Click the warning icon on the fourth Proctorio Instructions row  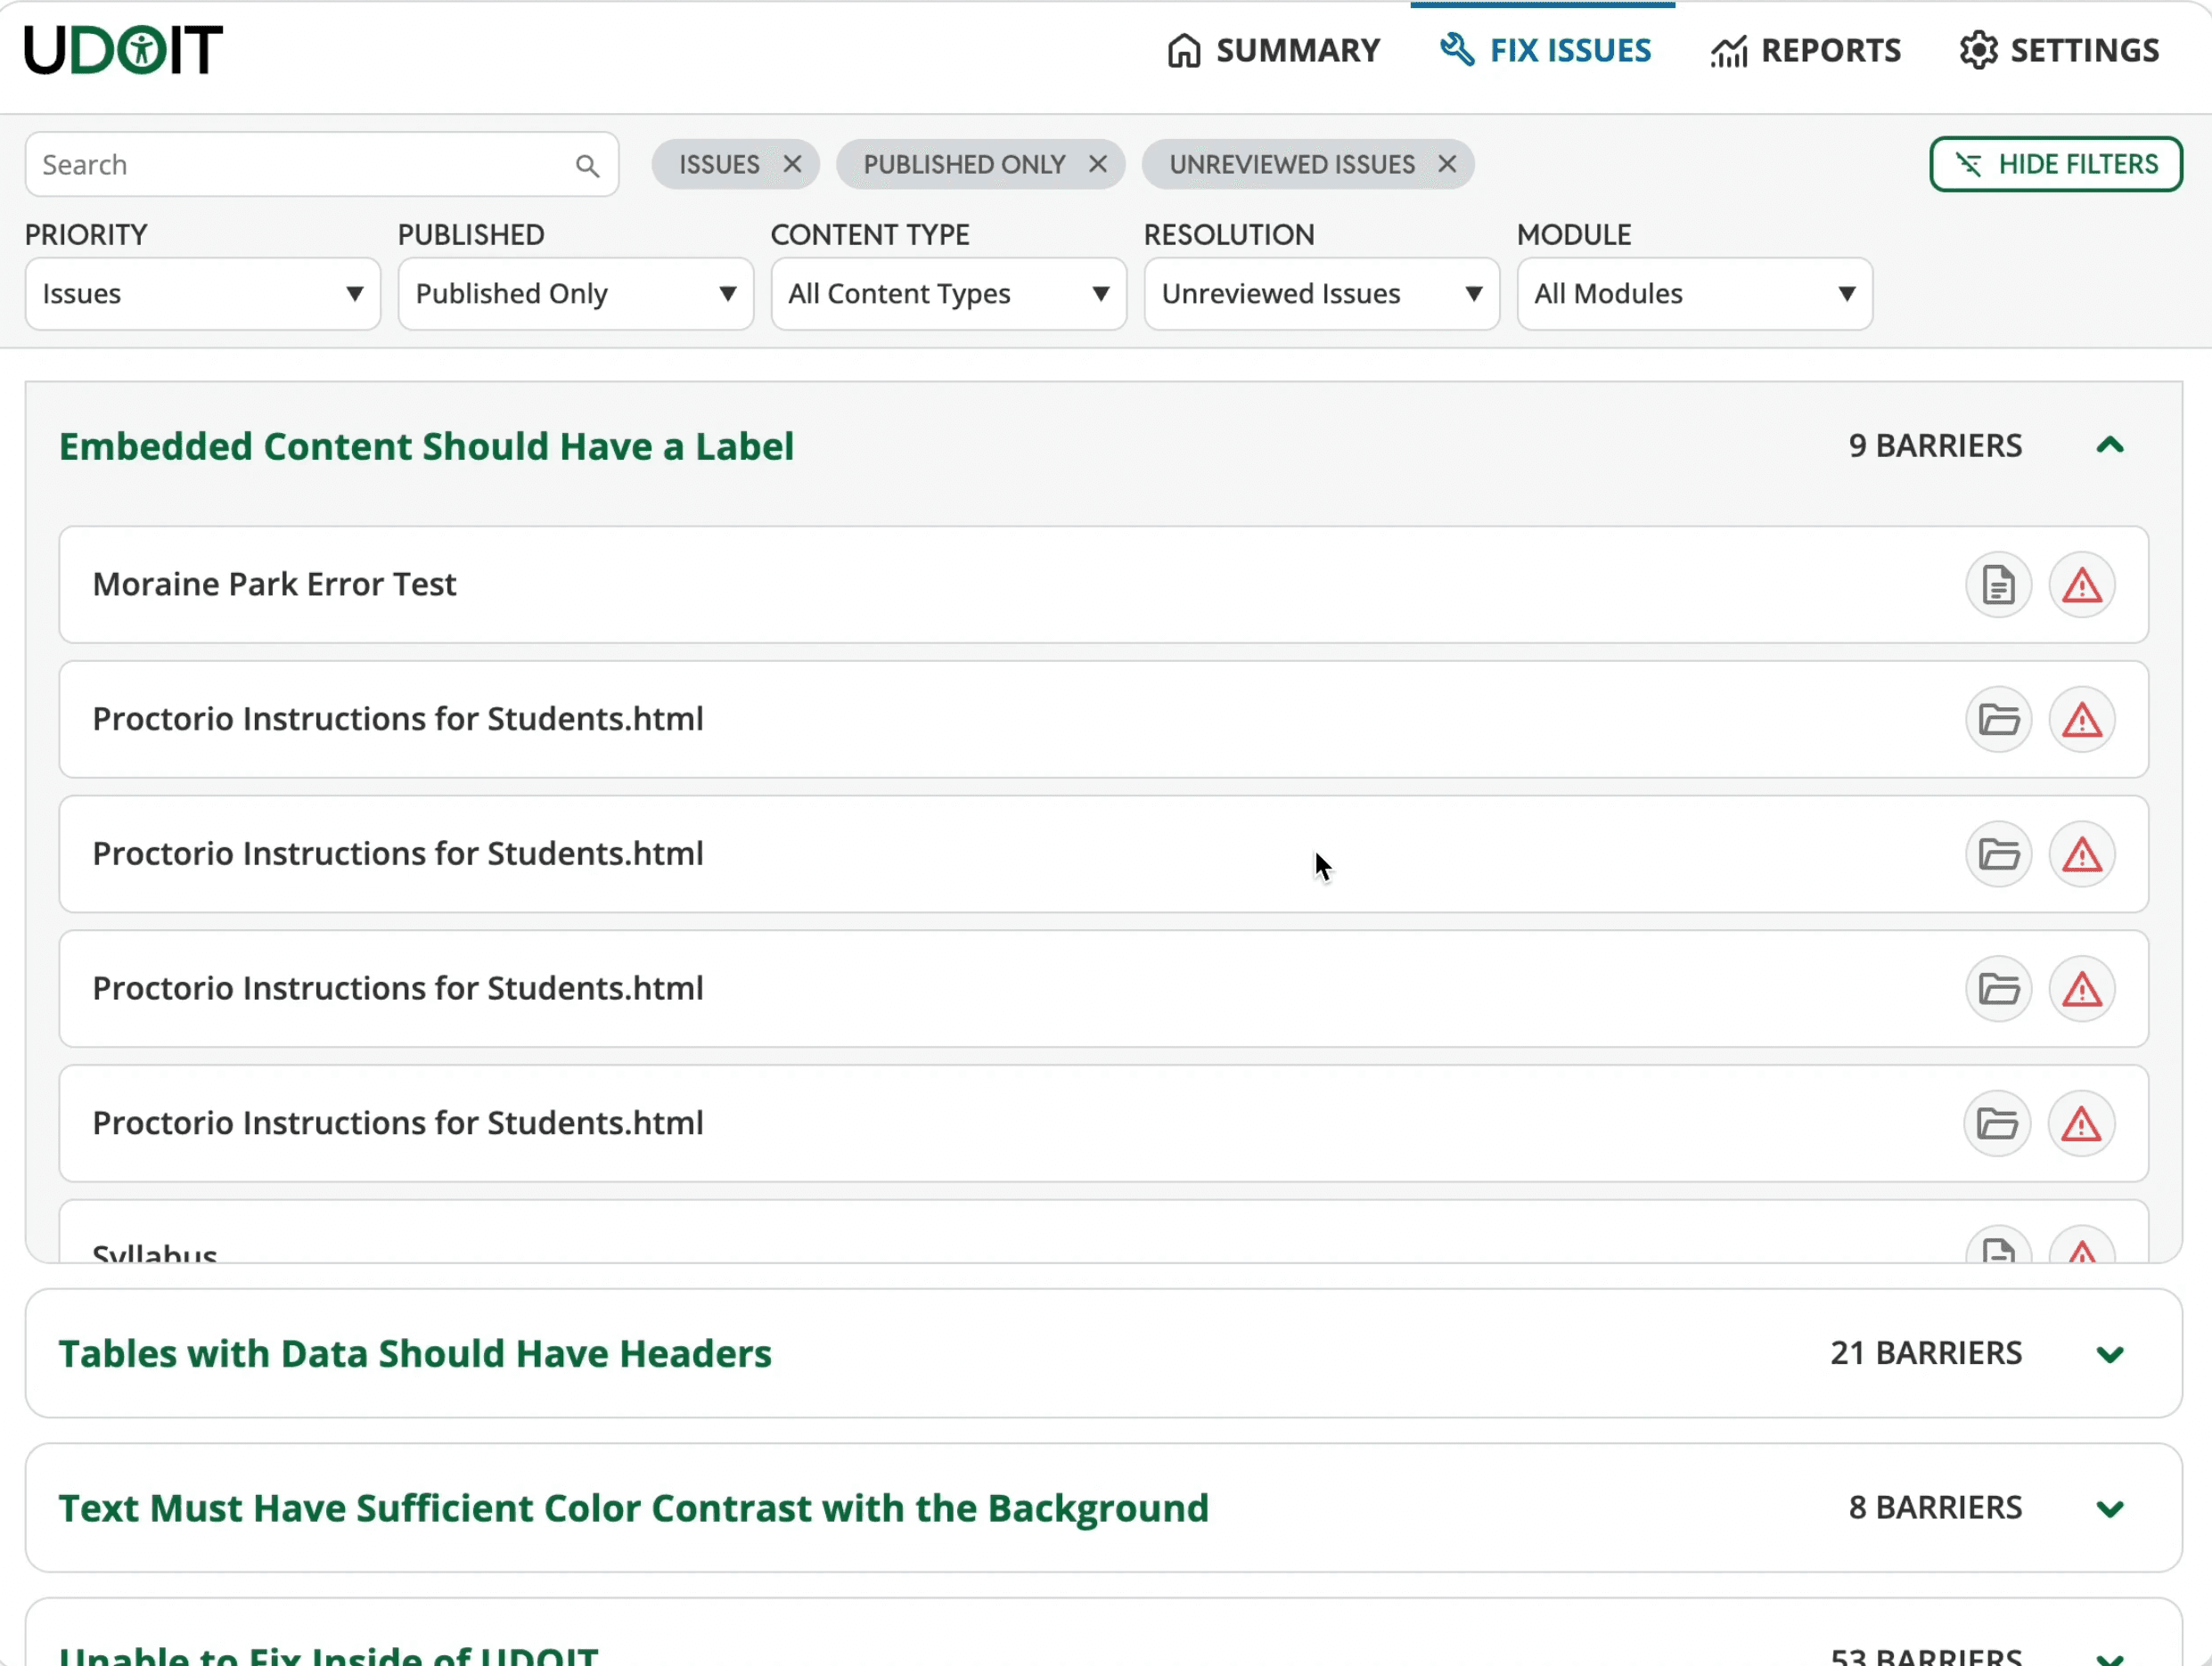tap(2080, 1124)
